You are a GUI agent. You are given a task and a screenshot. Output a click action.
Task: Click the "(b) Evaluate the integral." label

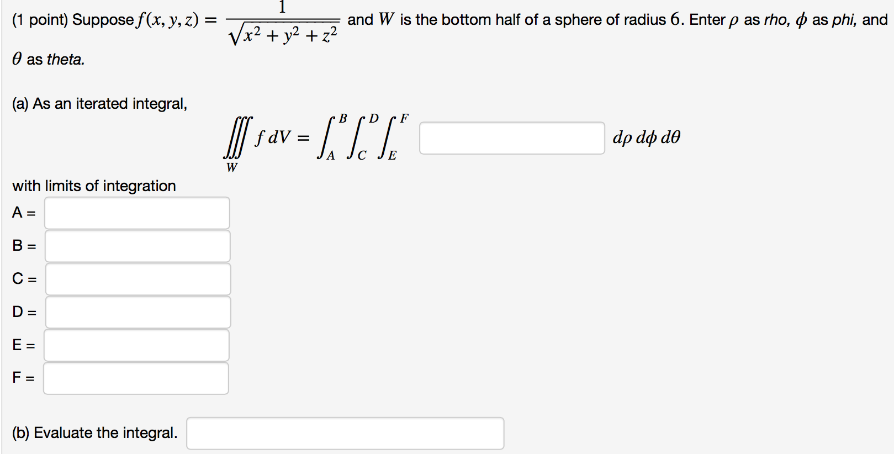[94, 433]
